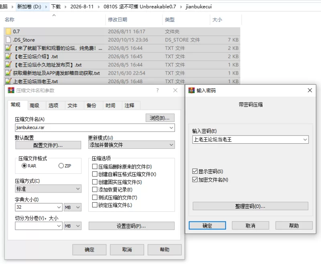Image resolution: width=321 pixels, height=264 pixels.
Task: Click the jianbukecui breadcrumb segment
Action: (199, 7)
